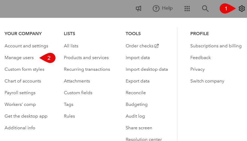Open Privacy under Profile

(198, 69)
